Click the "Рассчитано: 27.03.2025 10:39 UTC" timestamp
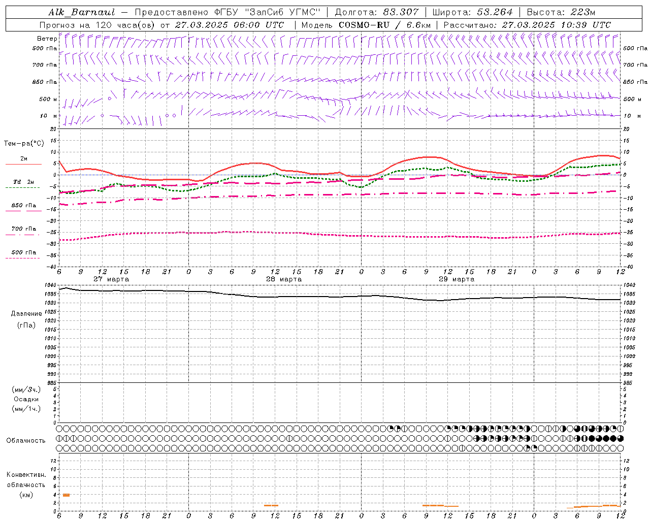 click(x=527, y=25)
